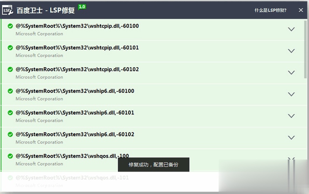
Task: Click Microsoft Corporation under wshtcpip.dll,-60100
Action: 40,34
